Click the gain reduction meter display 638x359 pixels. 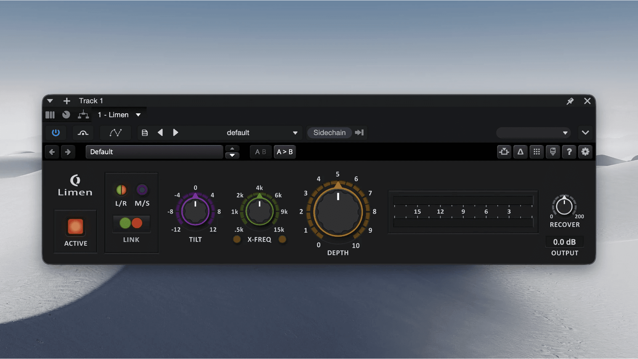point(463,212)
